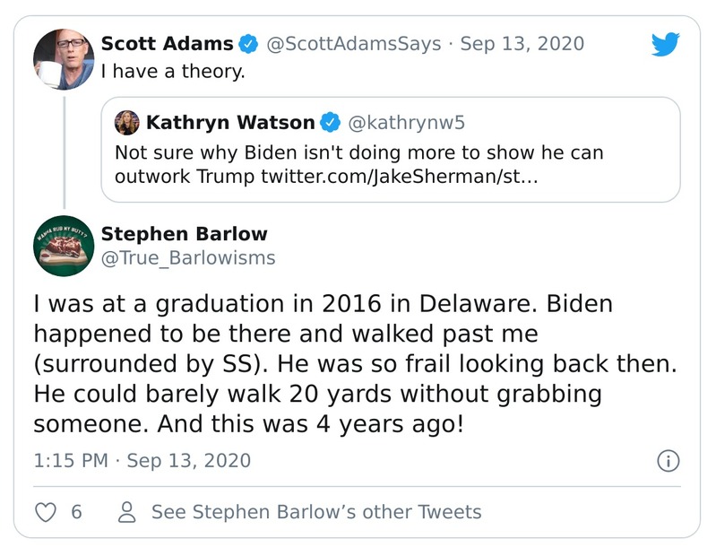See Stephen Barlow's other Tweets
Image resolution: width=716 pixels, height=556 pixels.
[x=315, y=512]
